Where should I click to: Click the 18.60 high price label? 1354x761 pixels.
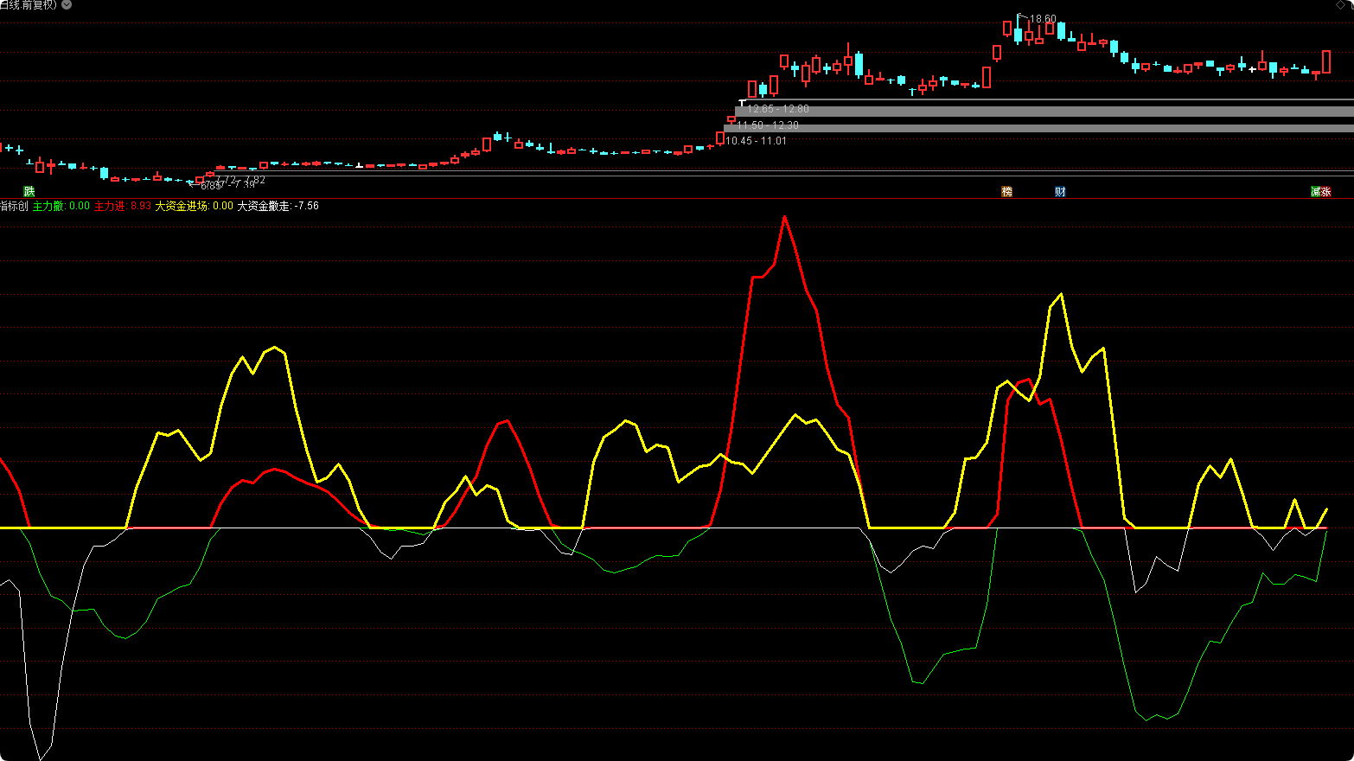click(x=1043, y=18)
